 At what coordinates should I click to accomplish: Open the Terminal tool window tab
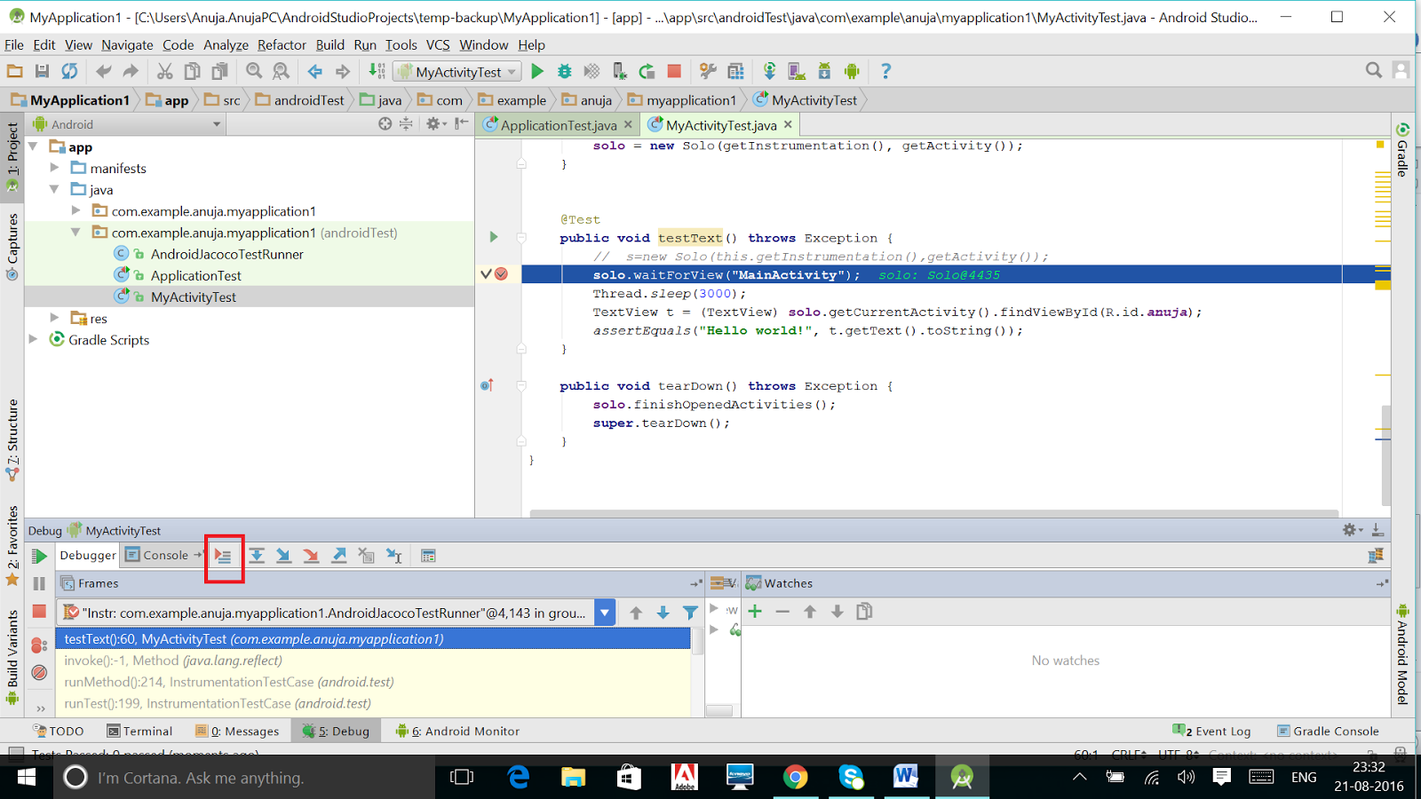(139, 732)
